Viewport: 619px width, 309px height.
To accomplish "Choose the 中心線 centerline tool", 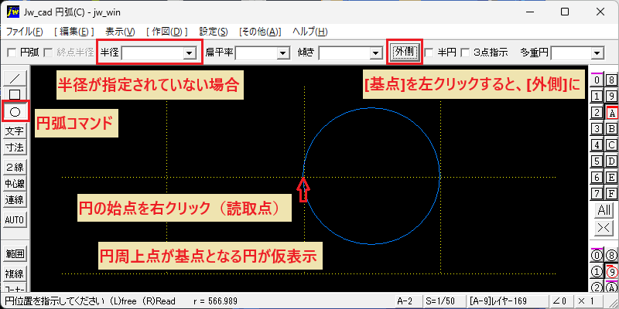I will pyautogui.click(x=15, y=184).
